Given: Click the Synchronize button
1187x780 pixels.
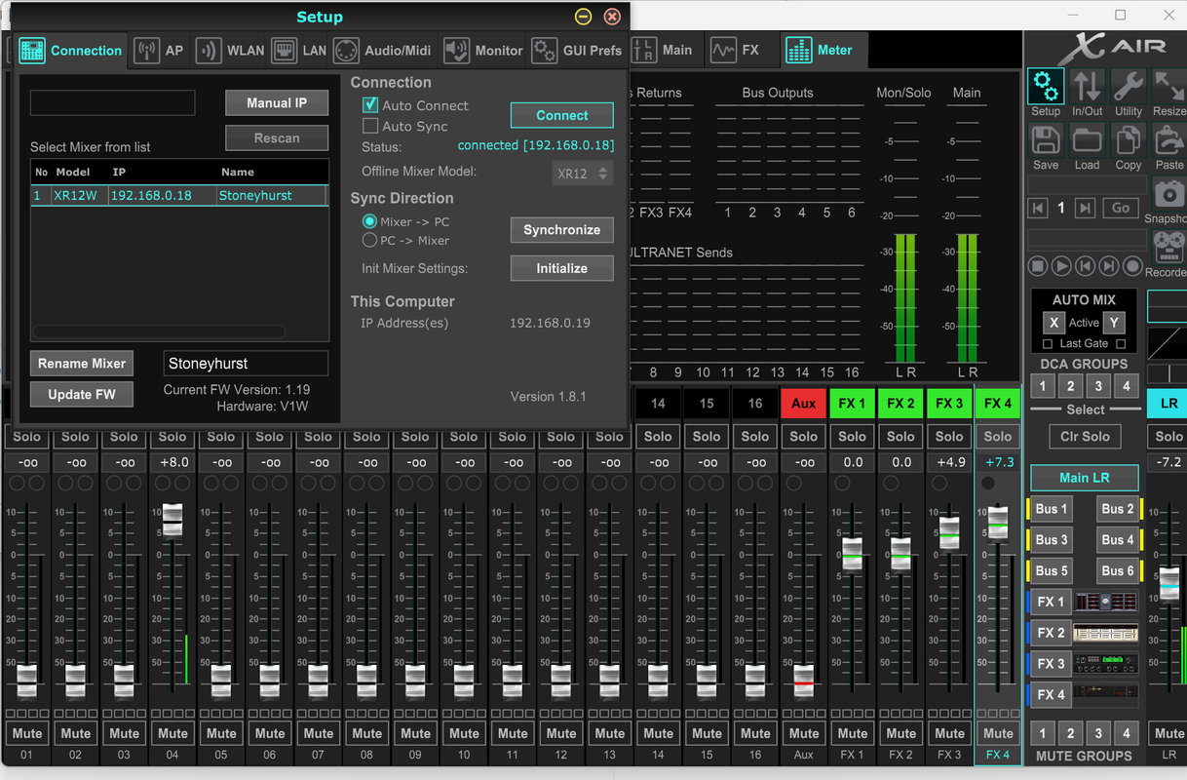Looking at the screenshot, I should pos(562,230).
